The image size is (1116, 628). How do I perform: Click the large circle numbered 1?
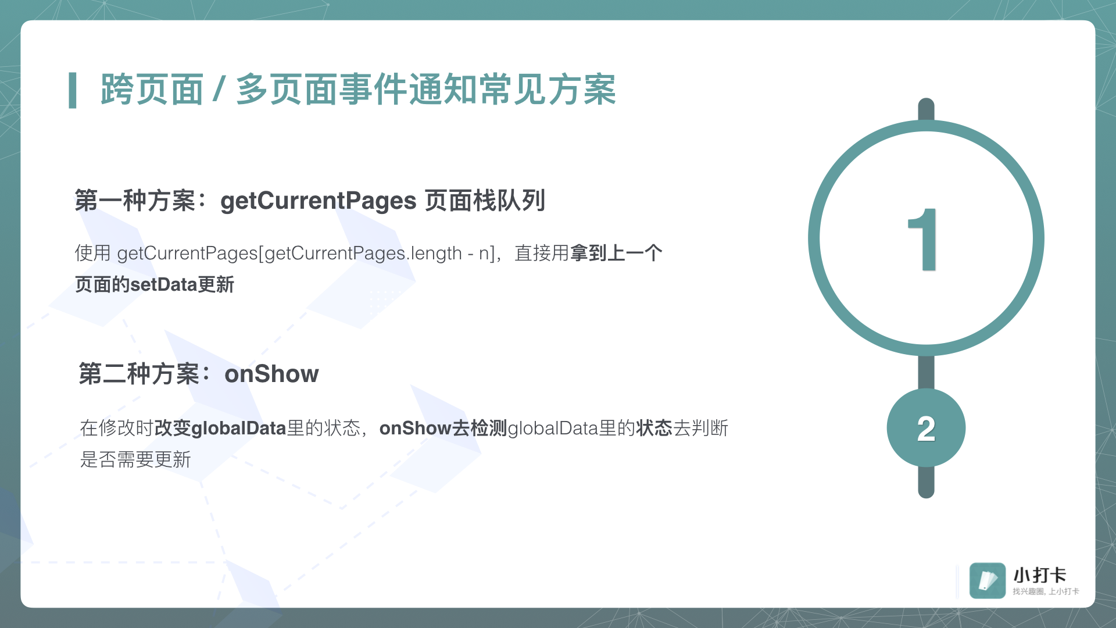pos(925,238)
